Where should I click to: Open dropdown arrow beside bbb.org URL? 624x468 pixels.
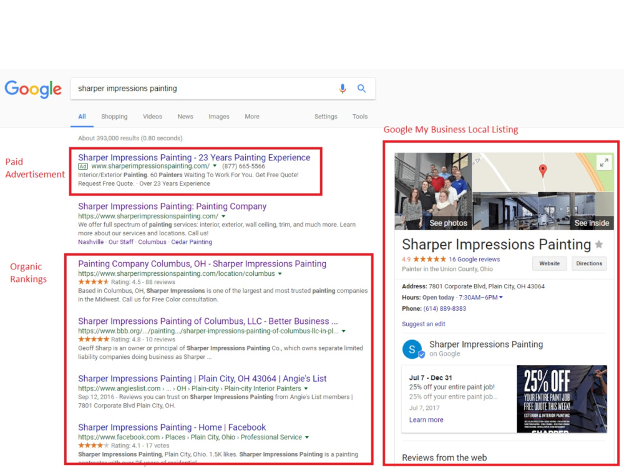pos(343,331)
